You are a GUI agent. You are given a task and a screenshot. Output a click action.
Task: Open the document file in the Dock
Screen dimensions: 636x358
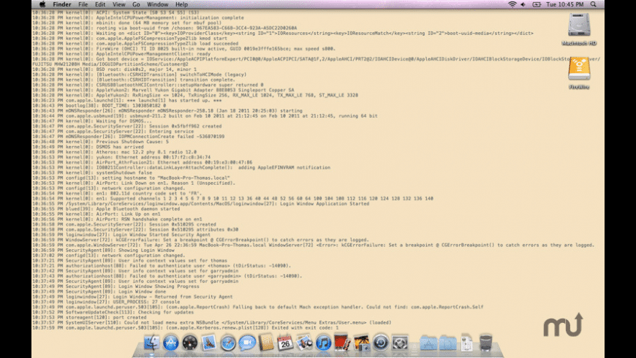pyautogui.click(x=466, y=343)
